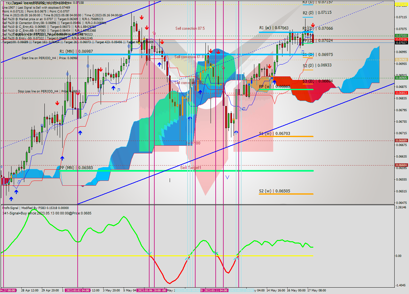Screen dimensions: 409x294
Task: Click the S2 (D) | 0.06933 label
Action: tap(317, 65)
